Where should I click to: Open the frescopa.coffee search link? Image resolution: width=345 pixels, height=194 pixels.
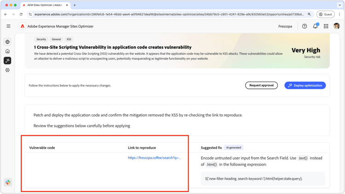(x=155, y=158)
